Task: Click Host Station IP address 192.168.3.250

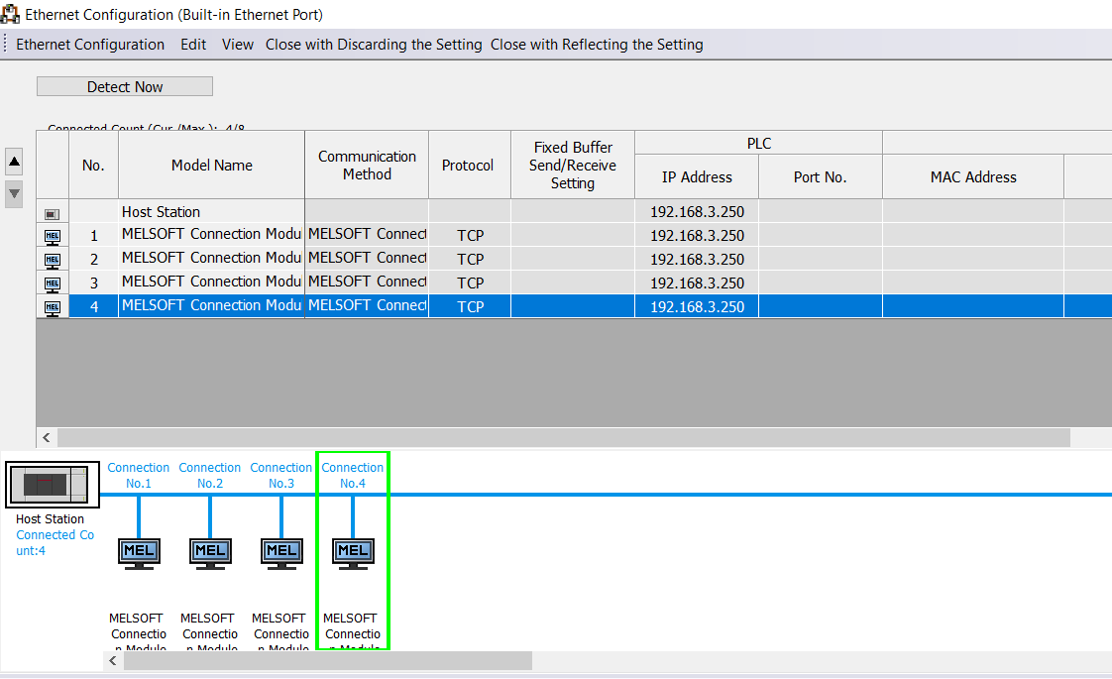Action: 697,211
